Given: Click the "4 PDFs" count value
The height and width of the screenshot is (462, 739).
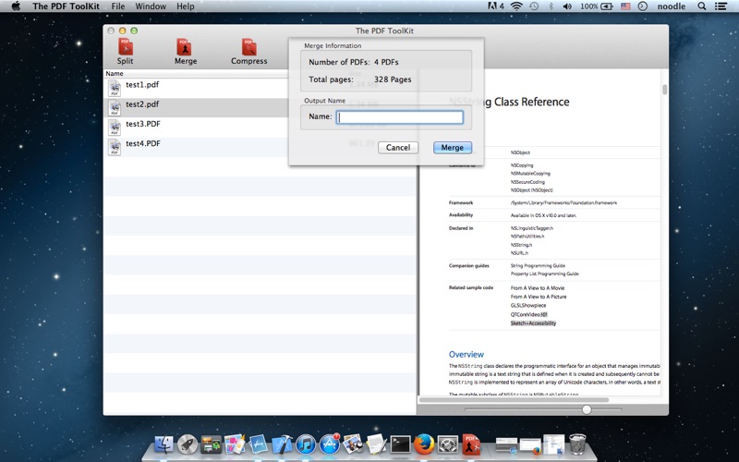Looking at the screenshot, I should pos(386,62).
